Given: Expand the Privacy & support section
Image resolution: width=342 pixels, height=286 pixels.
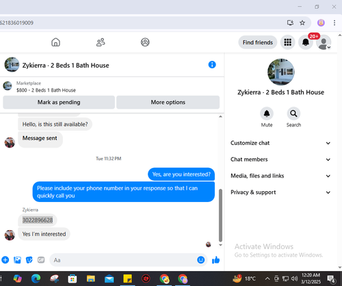Looking at the screenshot, I should (280, 192).
